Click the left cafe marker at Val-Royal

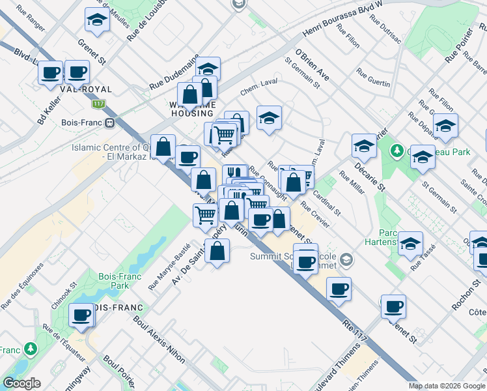point(51,74)
